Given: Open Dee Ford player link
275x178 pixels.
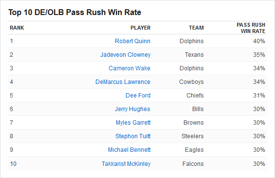Looking at the screenshot, I should click(x=138, y=96).
